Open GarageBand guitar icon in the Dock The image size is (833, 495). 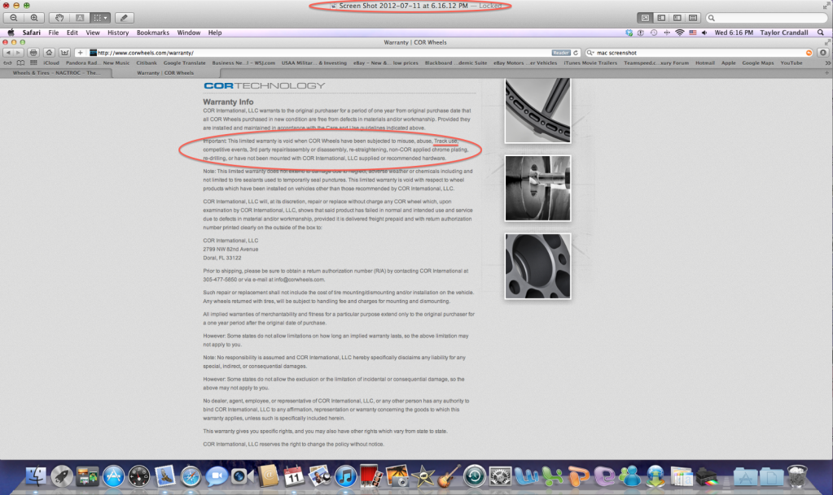pyautogui.click(x=449, y=476)
